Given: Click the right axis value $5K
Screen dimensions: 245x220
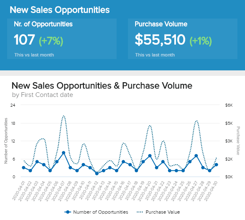Looking at the screenshot, I should click(x=229, y=123).
